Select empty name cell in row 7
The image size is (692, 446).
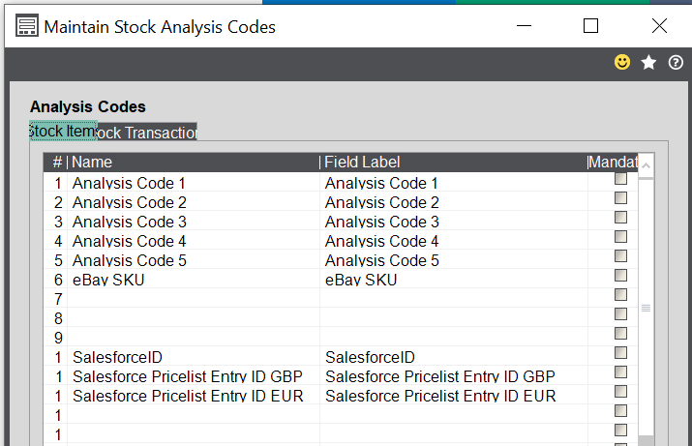tap(194, 299)
